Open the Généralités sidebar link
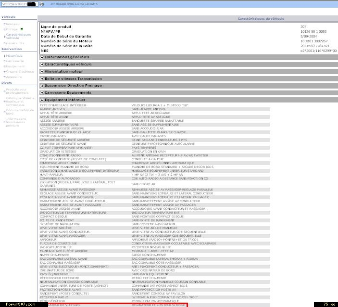 pyautogui.click(x=15, y=43)
